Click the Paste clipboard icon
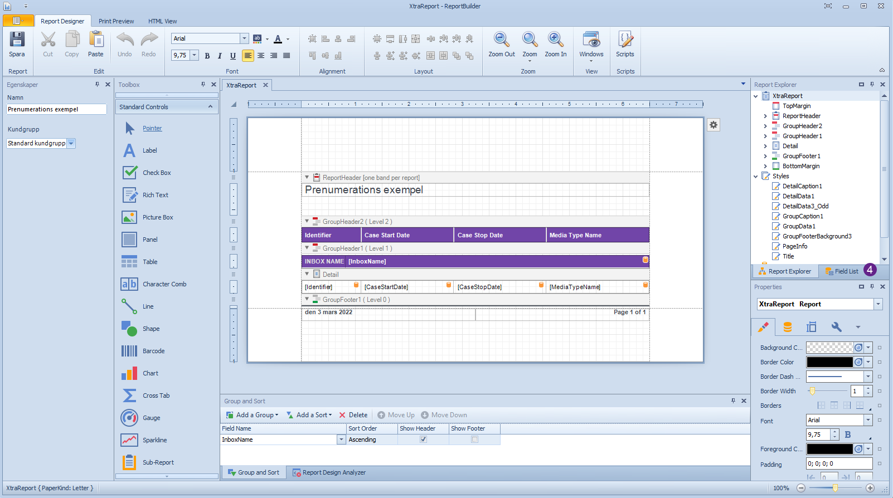The image size is (893, 498). [x=96, y=40]
